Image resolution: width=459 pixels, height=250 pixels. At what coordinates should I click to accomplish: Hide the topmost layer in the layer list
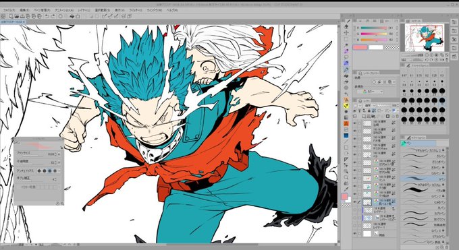pyautogui.click(x=355, y=123)
